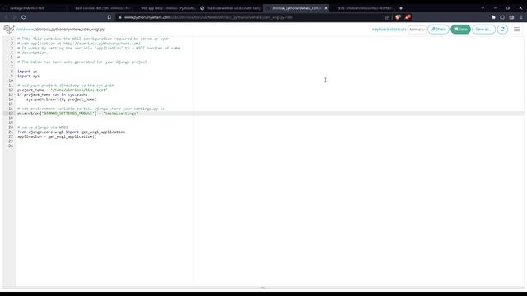Viewport: 527px width, 296px height.
Task: Click the DJANGO_SETTINGS_MODULE line
Action: (77, 113)
